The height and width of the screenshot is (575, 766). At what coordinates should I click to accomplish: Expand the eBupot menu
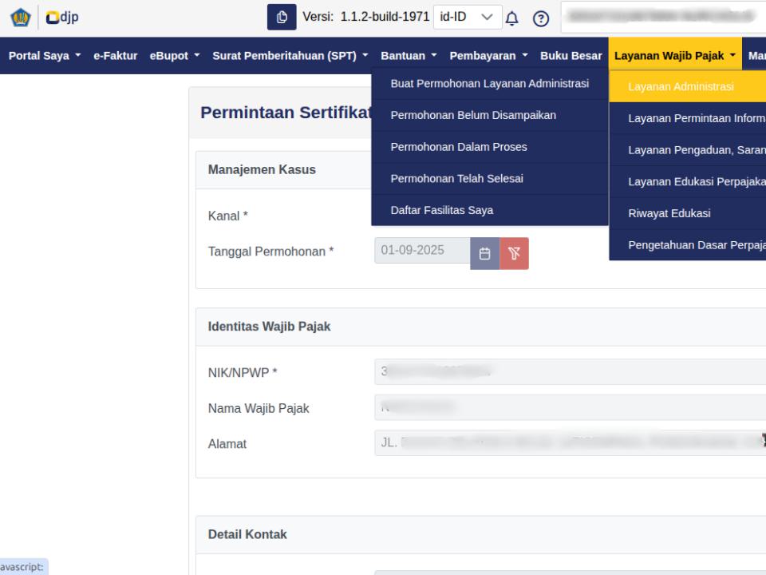pos(175,56)
